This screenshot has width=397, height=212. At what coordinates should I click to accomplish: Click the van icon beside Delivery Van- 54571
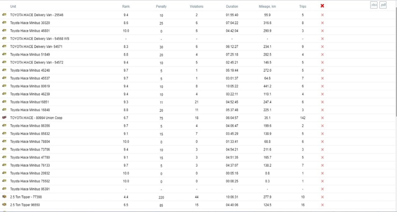[4, 46]
